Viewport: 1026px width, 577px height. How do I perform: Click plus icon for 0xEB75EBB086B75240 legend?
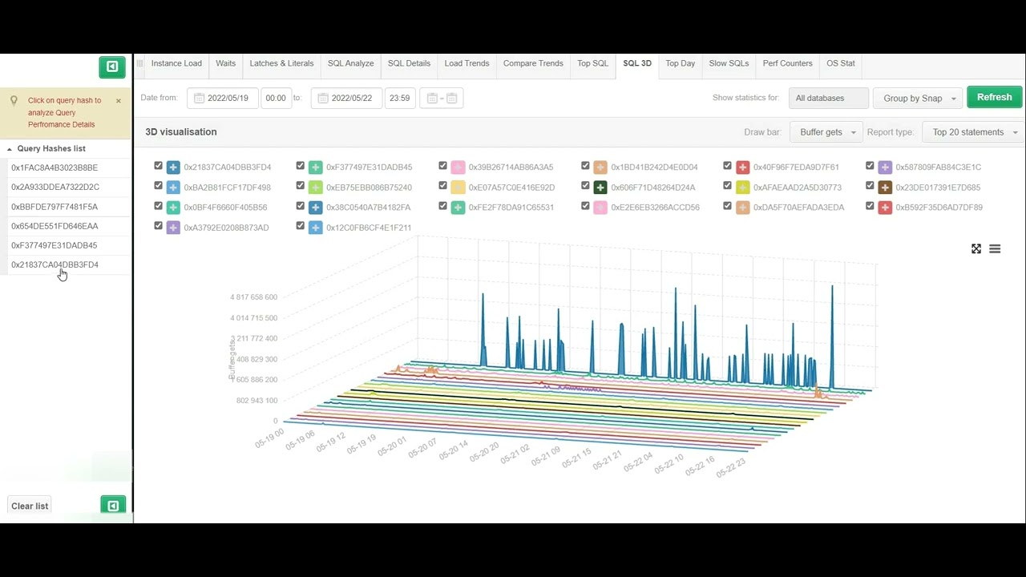tap(315, 188)
